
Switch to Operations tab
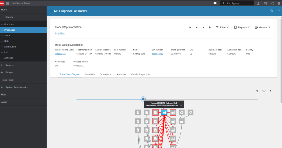point(105,74)
